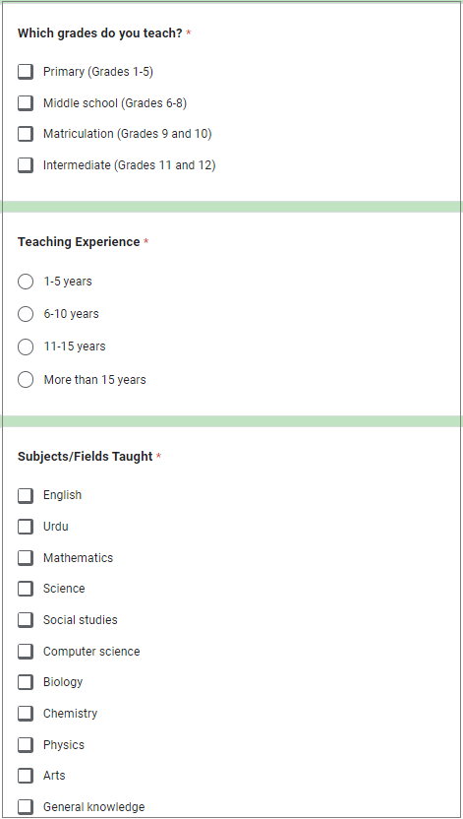Select the Chemistry checkbox
This screenshot has height=819, width=463.
tap(25, 714)
